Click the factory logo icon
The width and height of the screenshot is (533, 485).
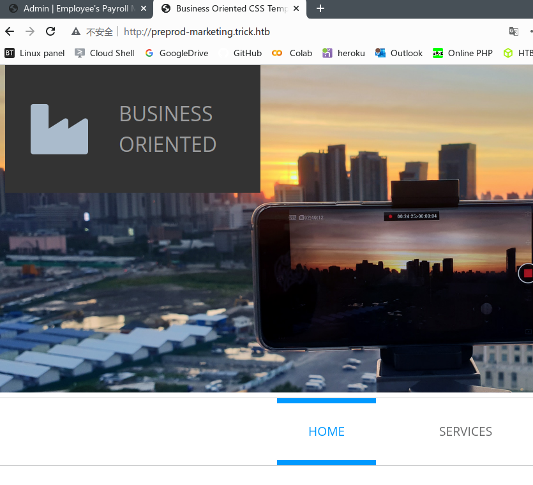tap(59, 129)
